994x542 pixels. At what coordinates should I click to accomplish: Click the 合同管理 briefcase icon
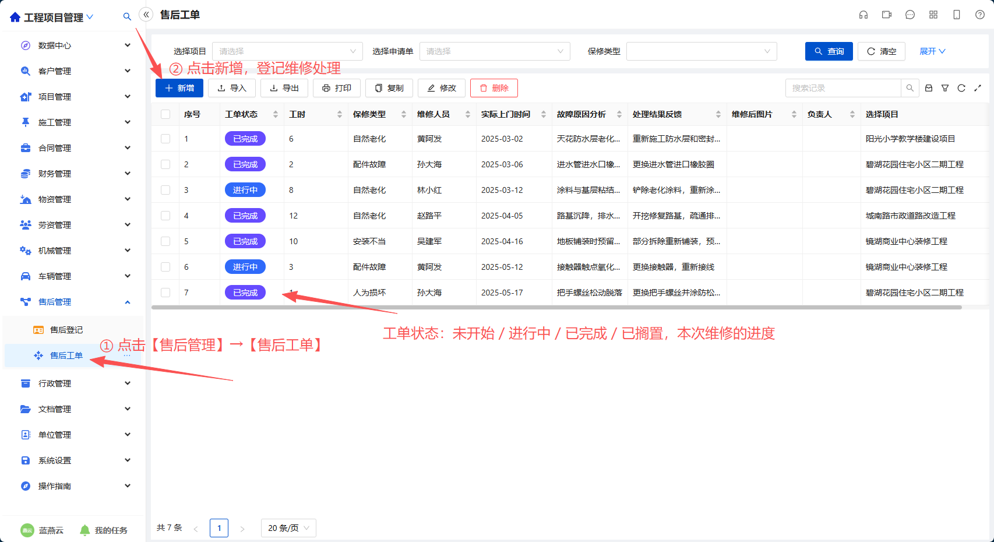26,148
